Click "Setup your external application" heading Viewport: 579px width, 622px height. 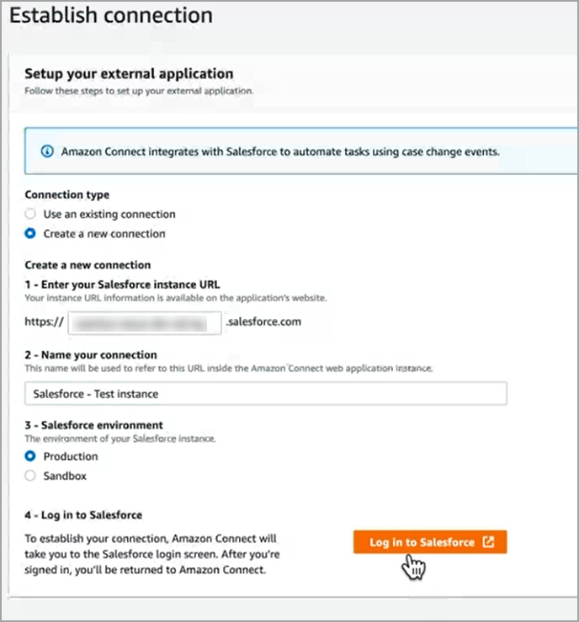(x=129, y=74)
